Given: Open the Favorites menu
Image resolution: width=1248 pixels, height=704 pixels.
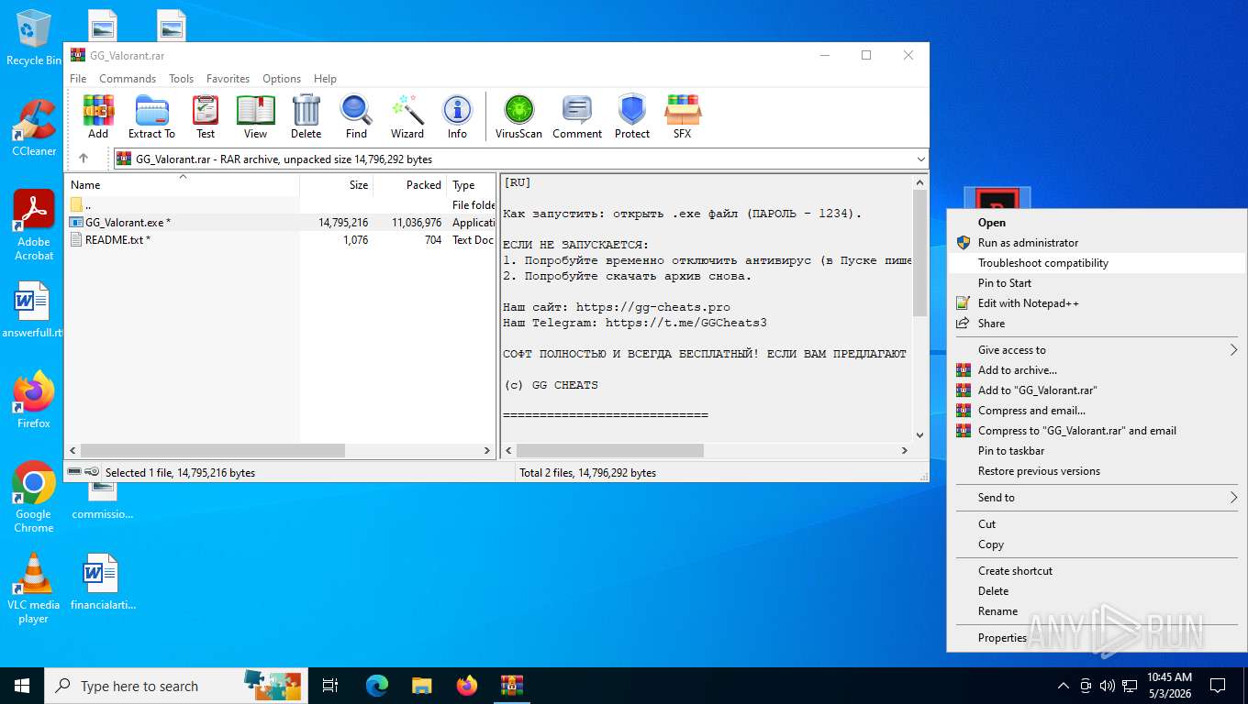Looking at the screenshot, I should (228, 79).
